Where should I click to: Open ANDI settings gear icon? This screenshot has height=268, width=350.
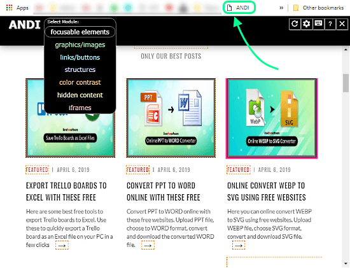[307, 24]
